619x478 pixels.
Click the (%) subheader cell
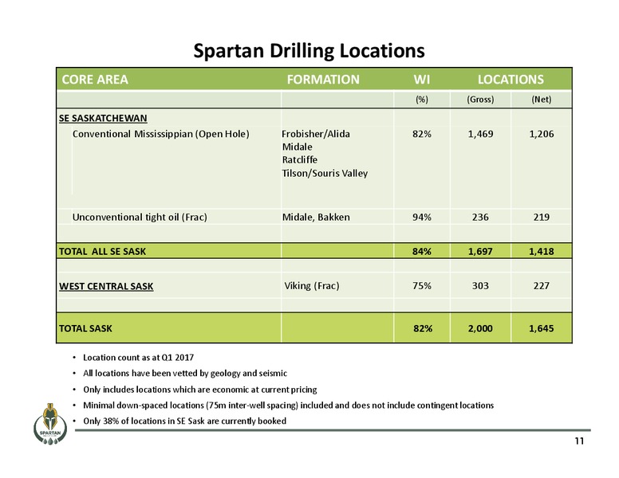coord(422,100)
